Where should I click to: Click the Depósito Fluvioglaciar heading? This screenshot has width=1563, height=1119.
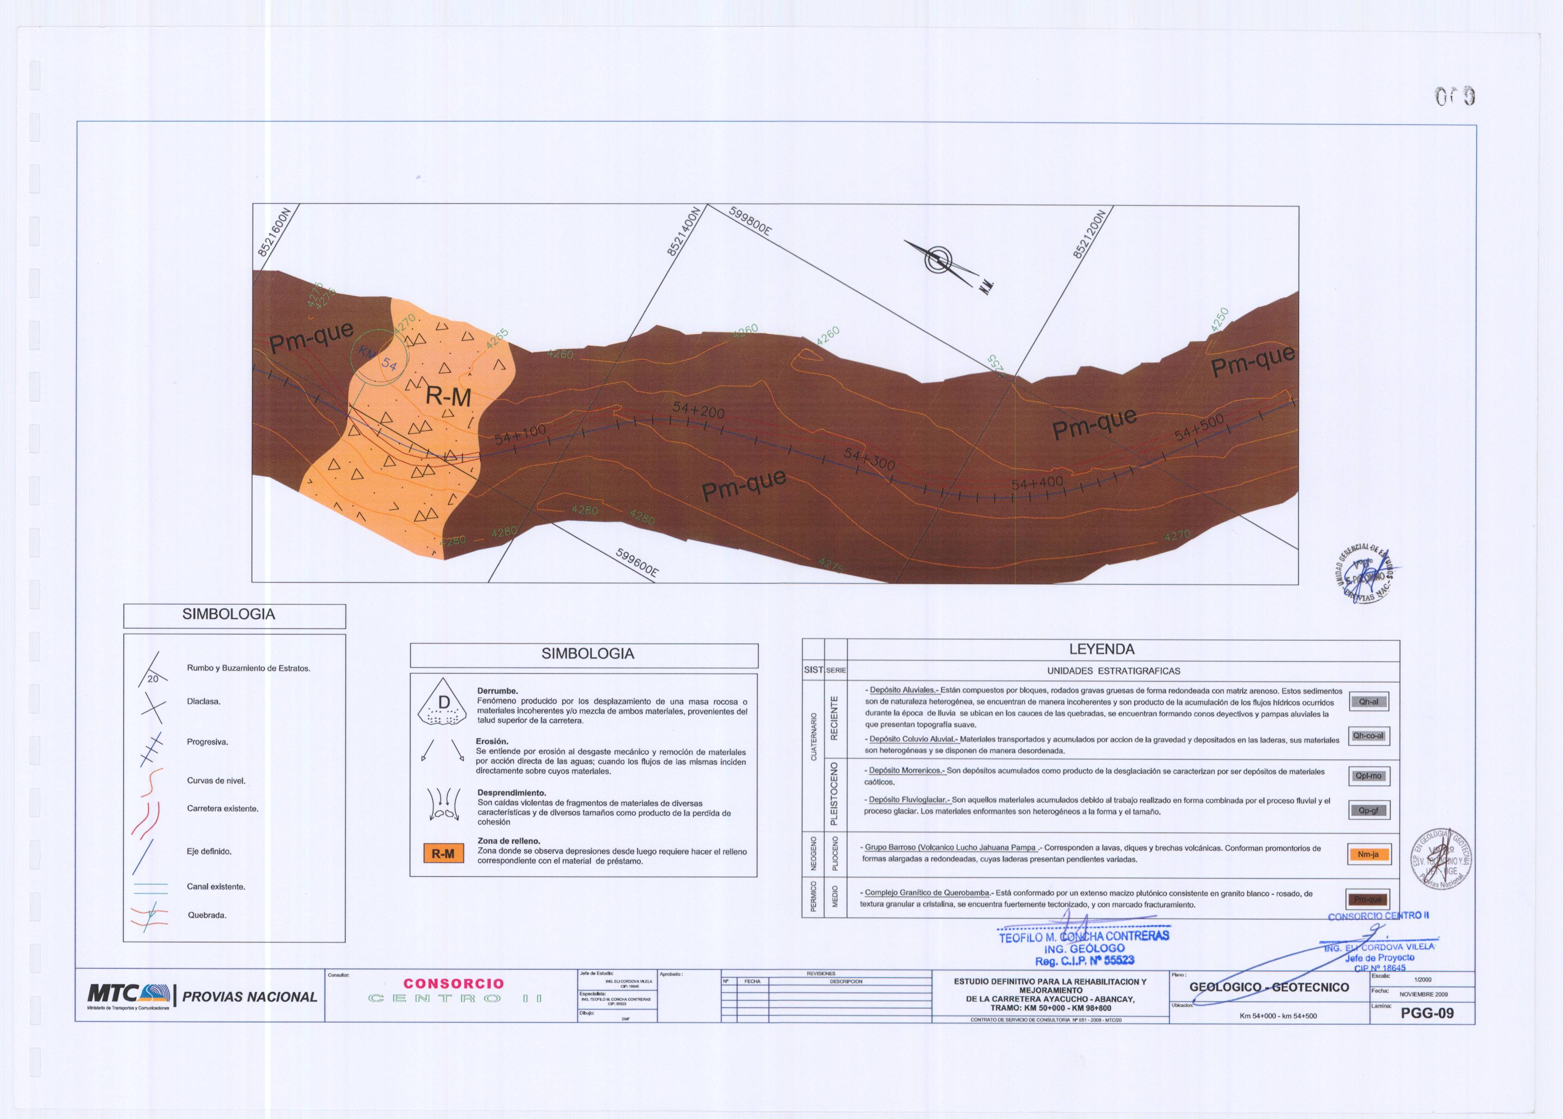910,800
